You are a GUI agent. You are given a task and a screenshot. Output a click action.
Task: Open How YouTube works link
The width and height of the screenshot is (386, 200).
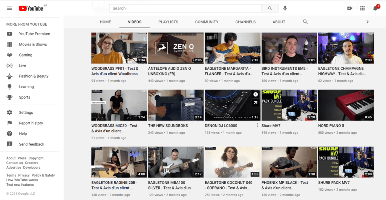pos(22,180)
